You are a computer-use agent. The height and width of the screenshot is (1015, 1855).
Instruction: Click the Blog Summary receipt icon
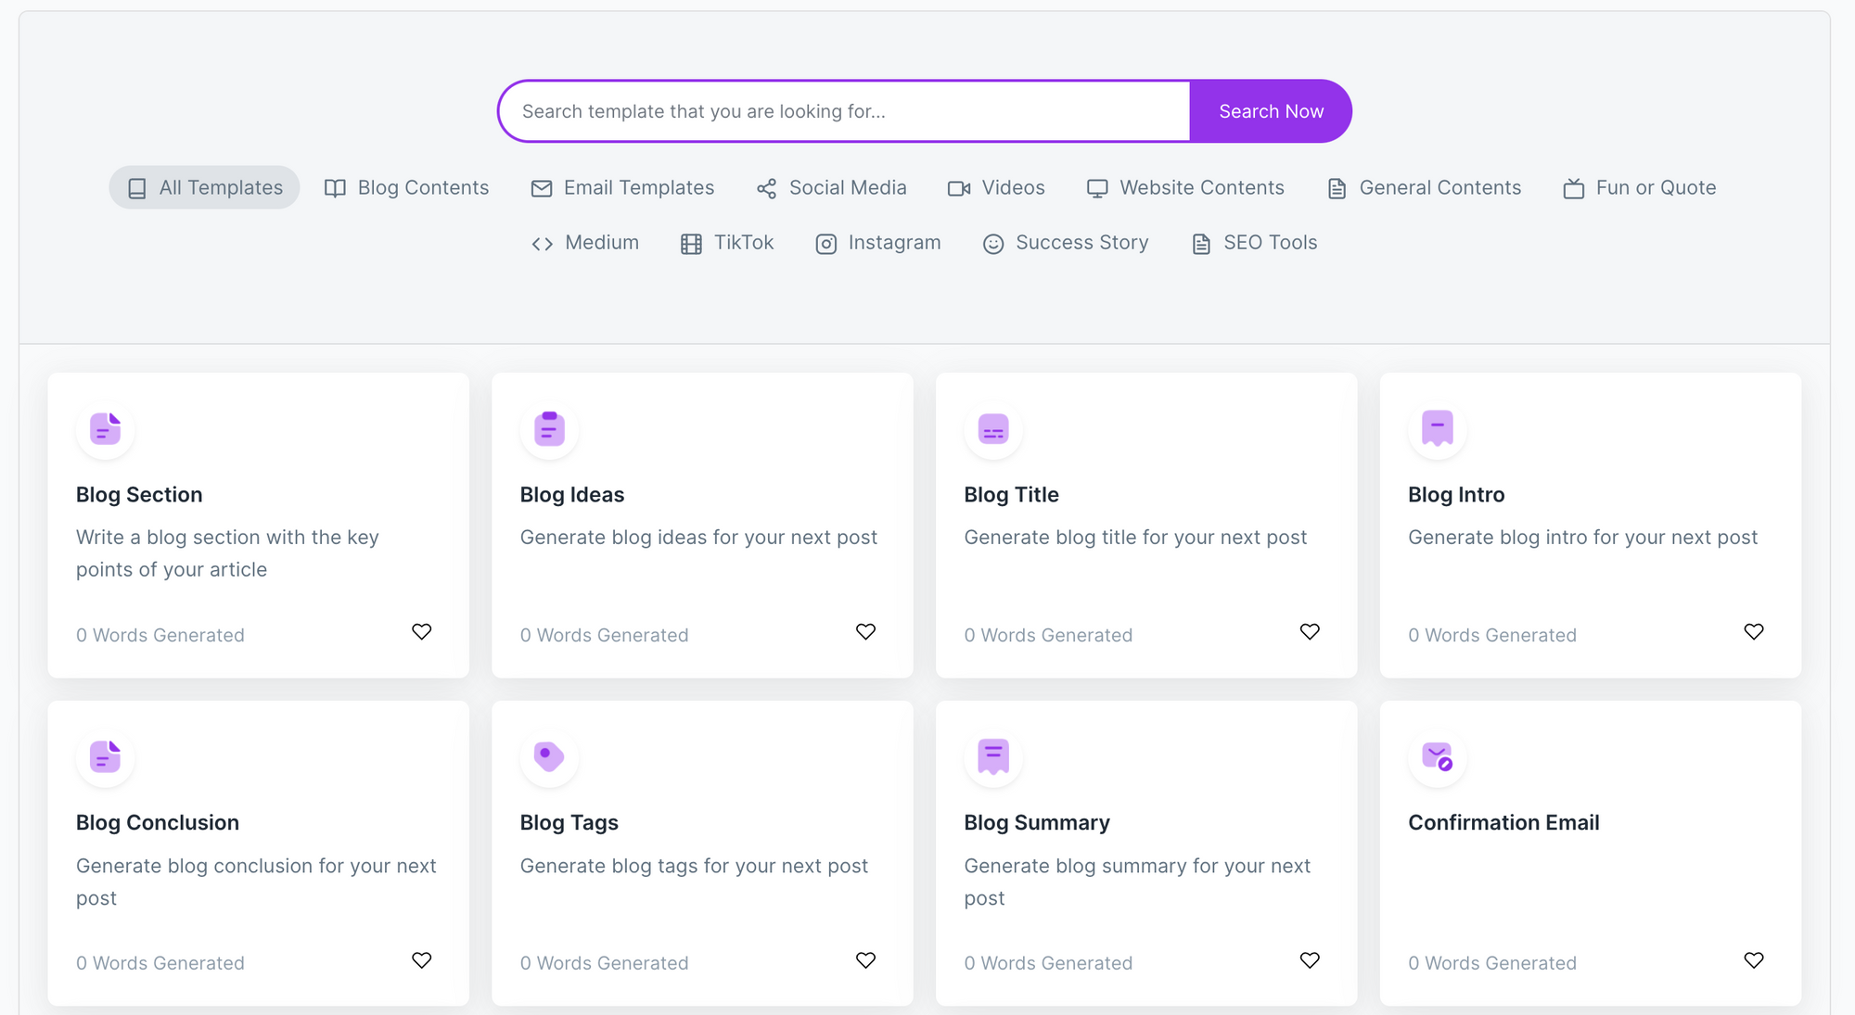coord(993,757)
